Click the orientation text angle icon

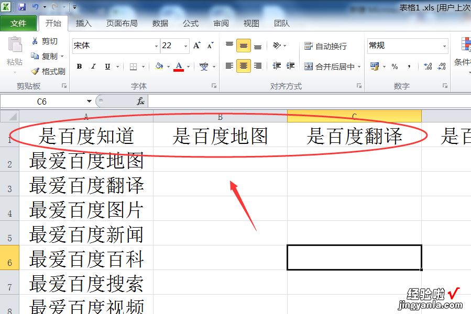click(277, 46)
